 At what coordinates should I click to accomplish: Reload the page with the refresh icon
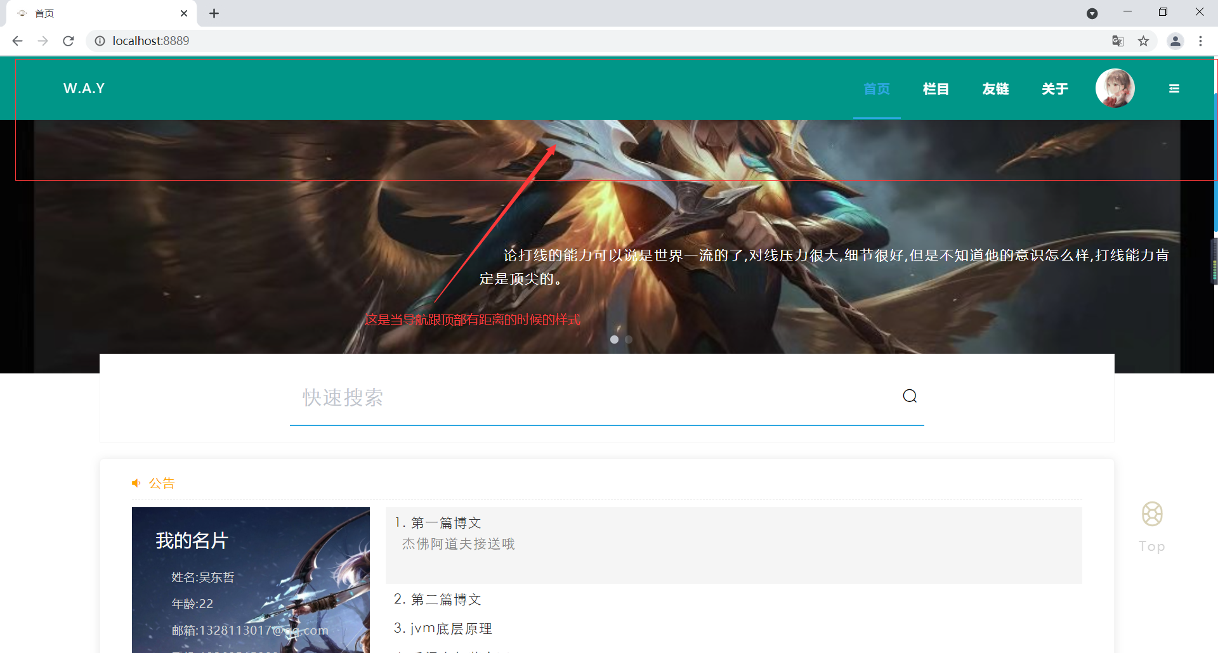point(68,41)
